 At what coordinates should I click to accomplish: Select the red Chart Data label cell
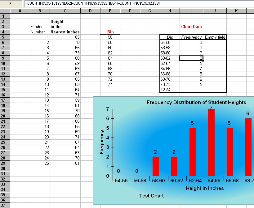[191, 27]
